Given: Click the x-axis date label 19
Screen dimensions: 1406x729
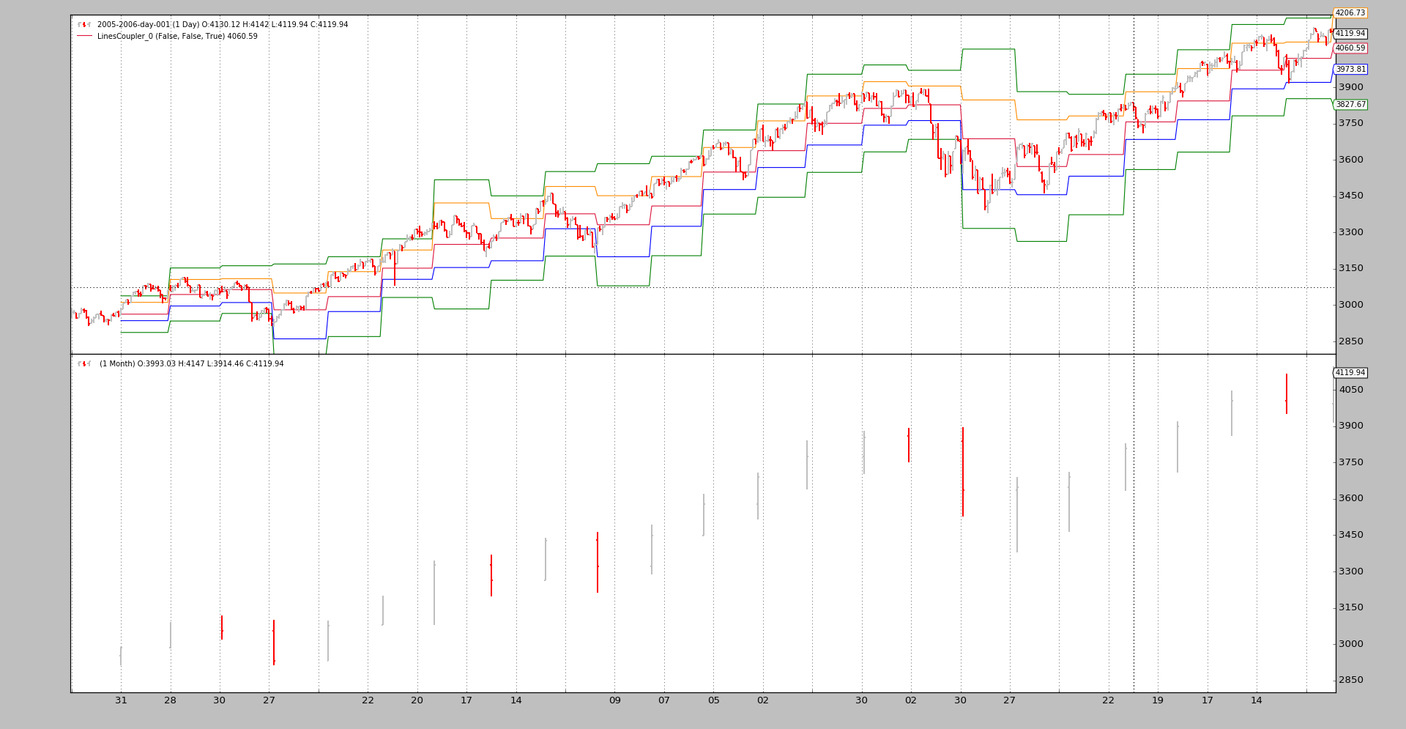Looking at the screenshot, I should coord(1157,700).
